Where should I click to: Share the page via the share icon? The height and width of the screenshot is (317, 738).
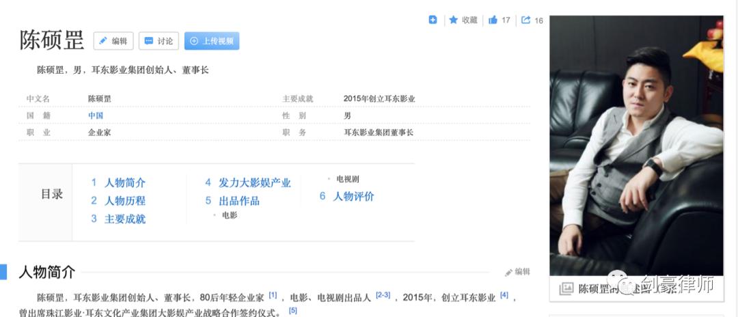(x=525, y=20)
